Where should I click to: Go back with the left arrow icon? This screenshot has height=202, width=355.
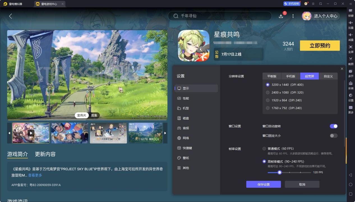click(x=10, y=16)
